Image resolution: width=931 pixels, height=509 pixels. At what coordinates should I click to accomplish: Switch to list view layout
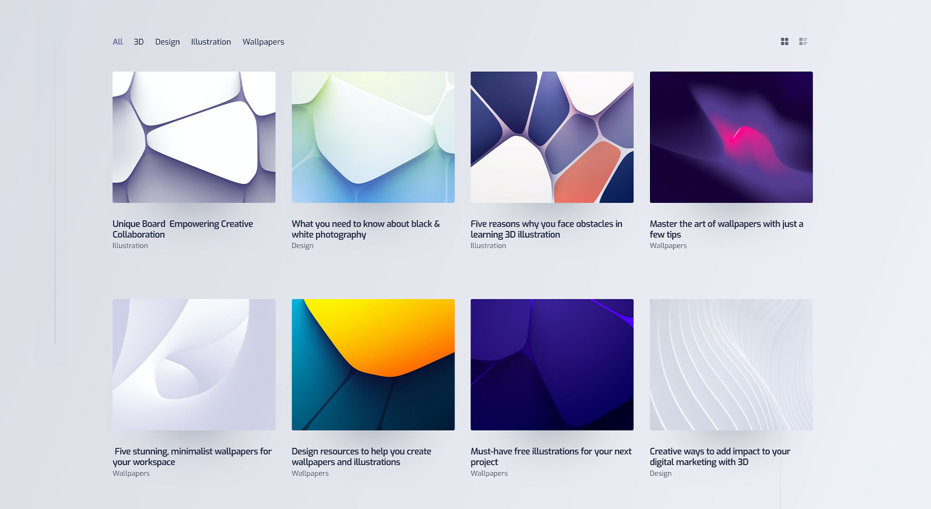coord(803,41)
